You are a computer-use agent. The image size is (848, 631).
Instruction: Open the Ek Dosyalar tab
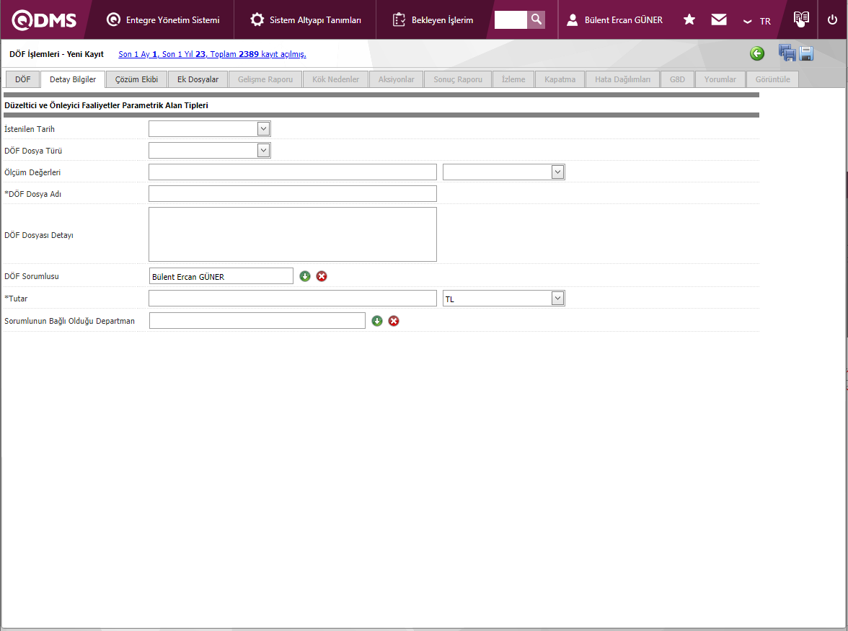click(x=198, y=79)
